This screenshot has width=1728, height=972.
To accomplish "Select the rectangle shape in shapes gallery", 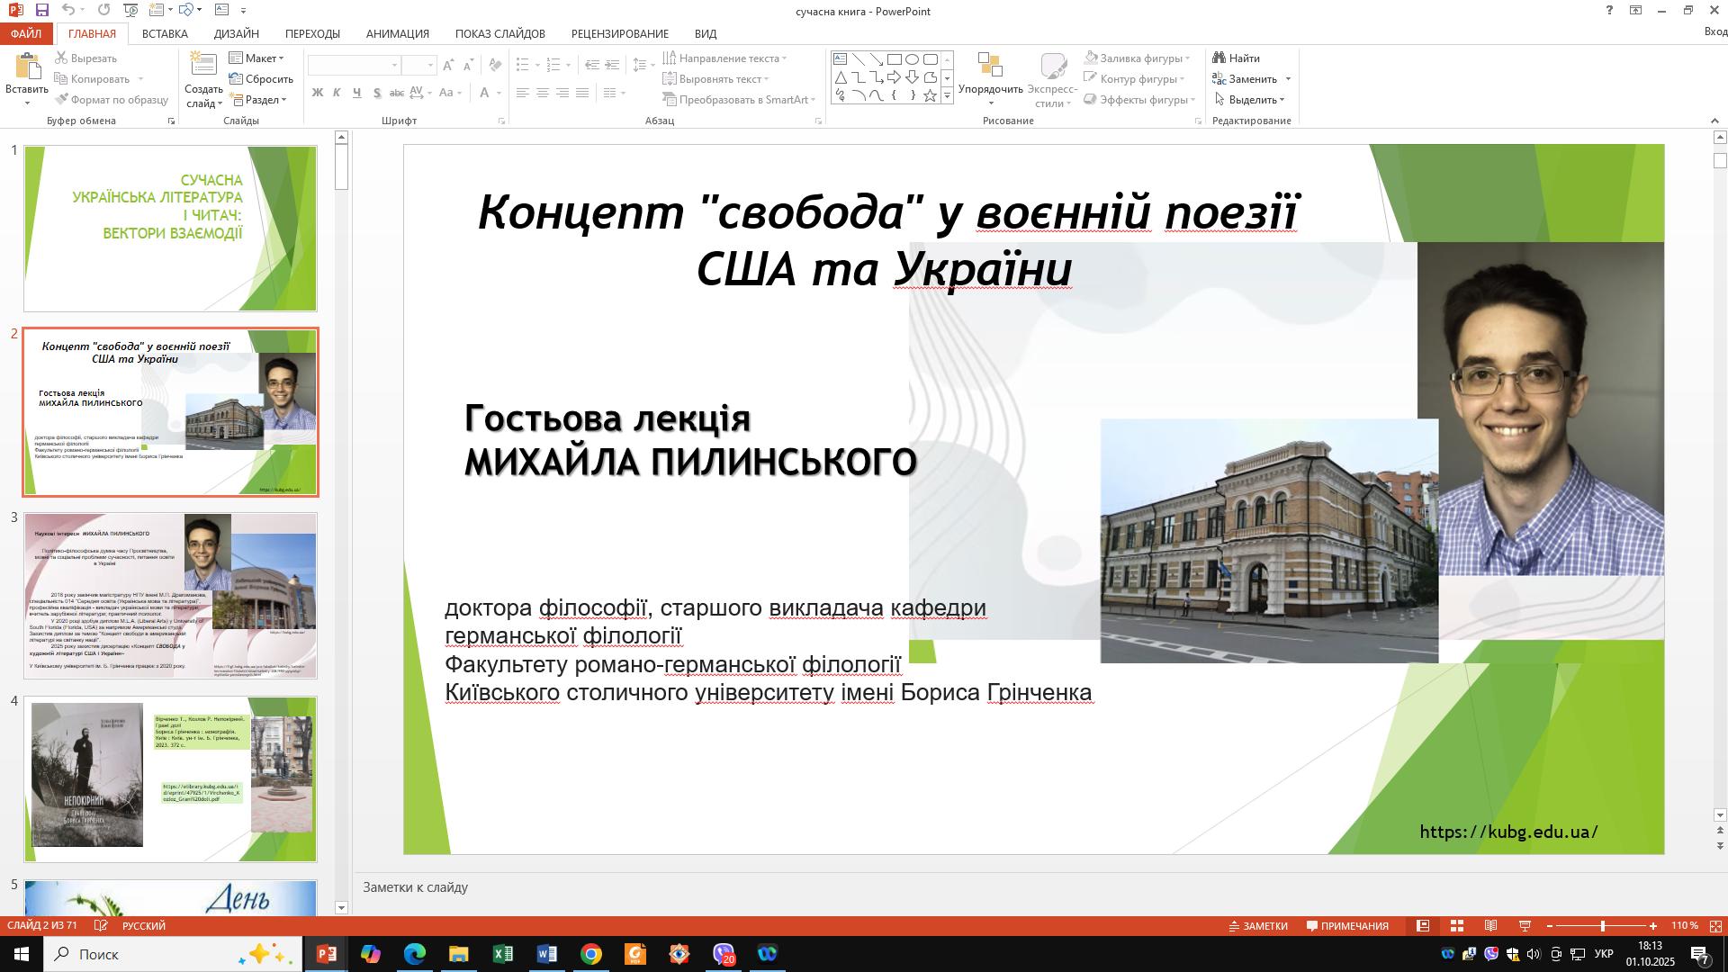I will 894,59.
